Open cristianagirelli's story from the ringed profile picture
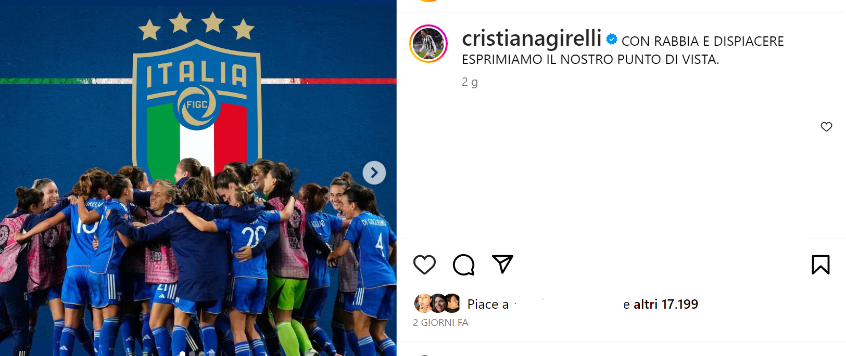Viewport: 846px width, 356px height. point(428,44)
